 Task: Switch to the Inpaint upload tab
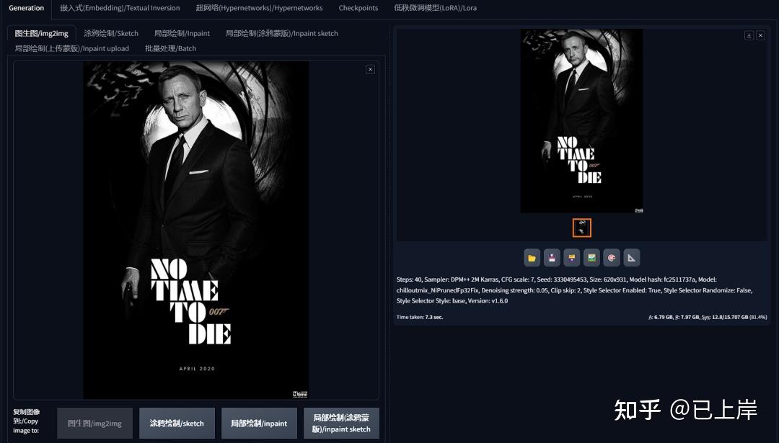click(71, 48)
